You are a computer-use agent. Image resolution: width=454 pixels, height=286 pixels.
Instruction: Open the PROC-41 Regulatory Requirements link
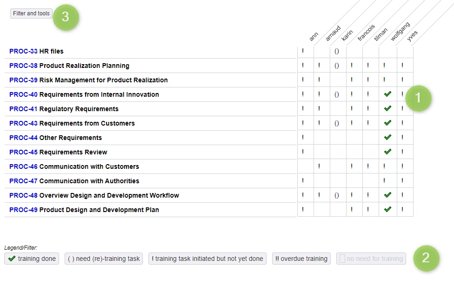64,109
